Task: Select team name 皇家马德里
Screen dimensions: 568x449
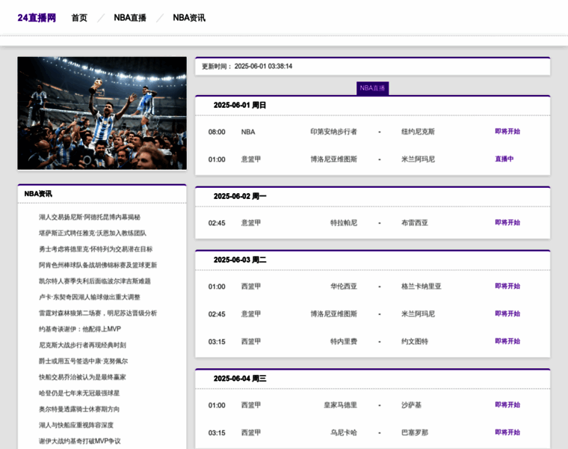Action: pyautogui.click(x=341, y=405)
